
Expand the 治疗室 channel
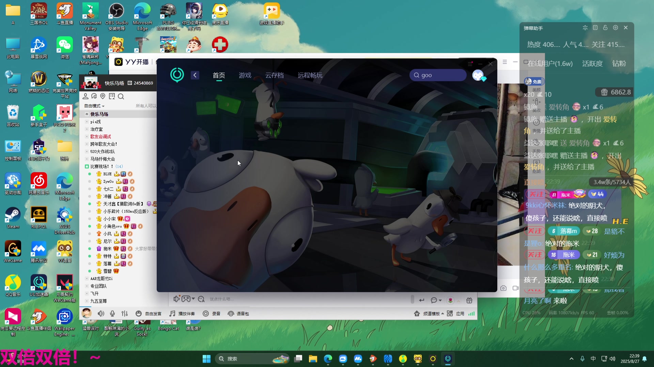96,129
